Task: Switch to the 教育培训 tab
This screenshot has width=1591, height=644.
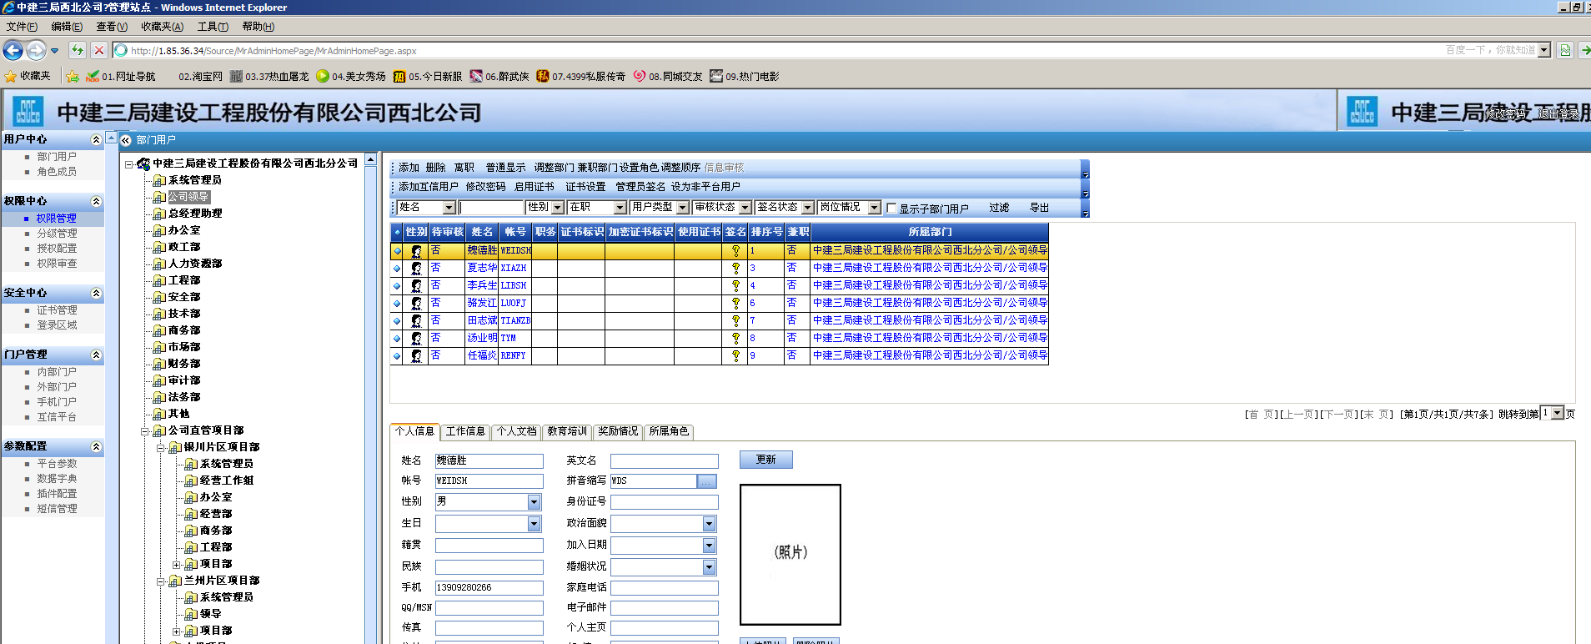Action: (567, 431)
